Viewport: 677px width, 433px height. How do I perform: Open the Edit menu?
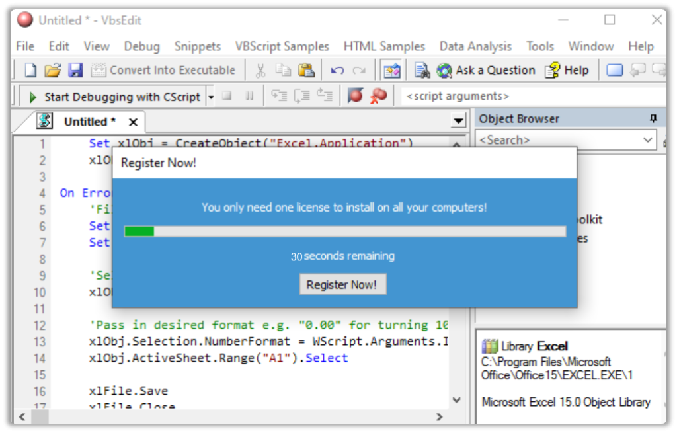click(x=59, y=46)
